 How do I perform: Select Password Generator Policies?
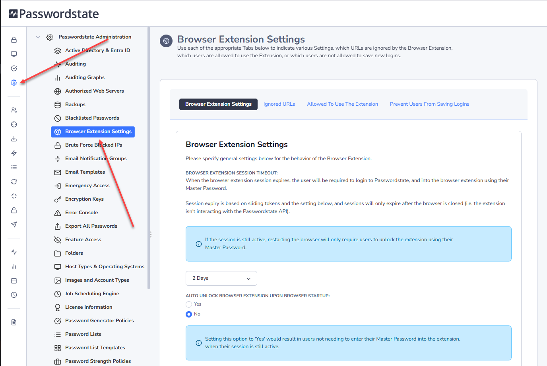pyautogui.click(x=99, y=321)
